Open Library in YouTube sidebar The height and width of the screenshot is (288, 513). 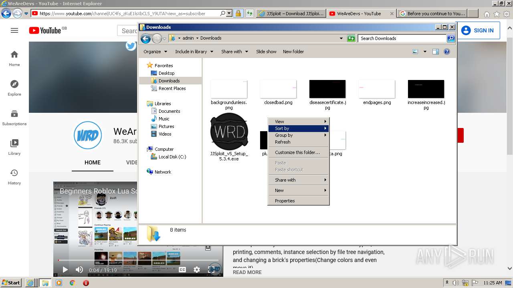[14, 147]
